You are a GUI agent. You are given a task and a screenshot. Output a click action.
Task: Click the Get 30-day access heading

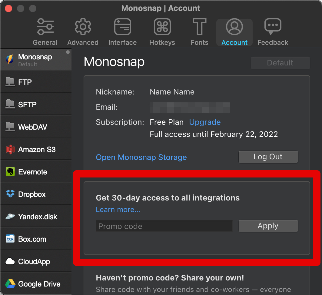168,198
